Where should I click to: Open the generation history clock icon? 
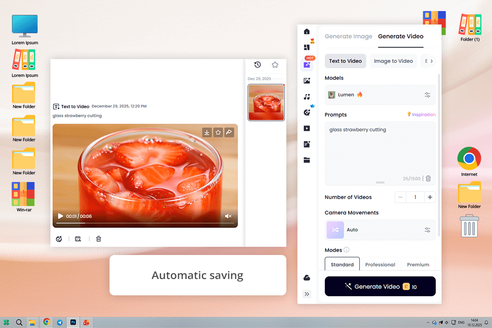tap(258, 65)
